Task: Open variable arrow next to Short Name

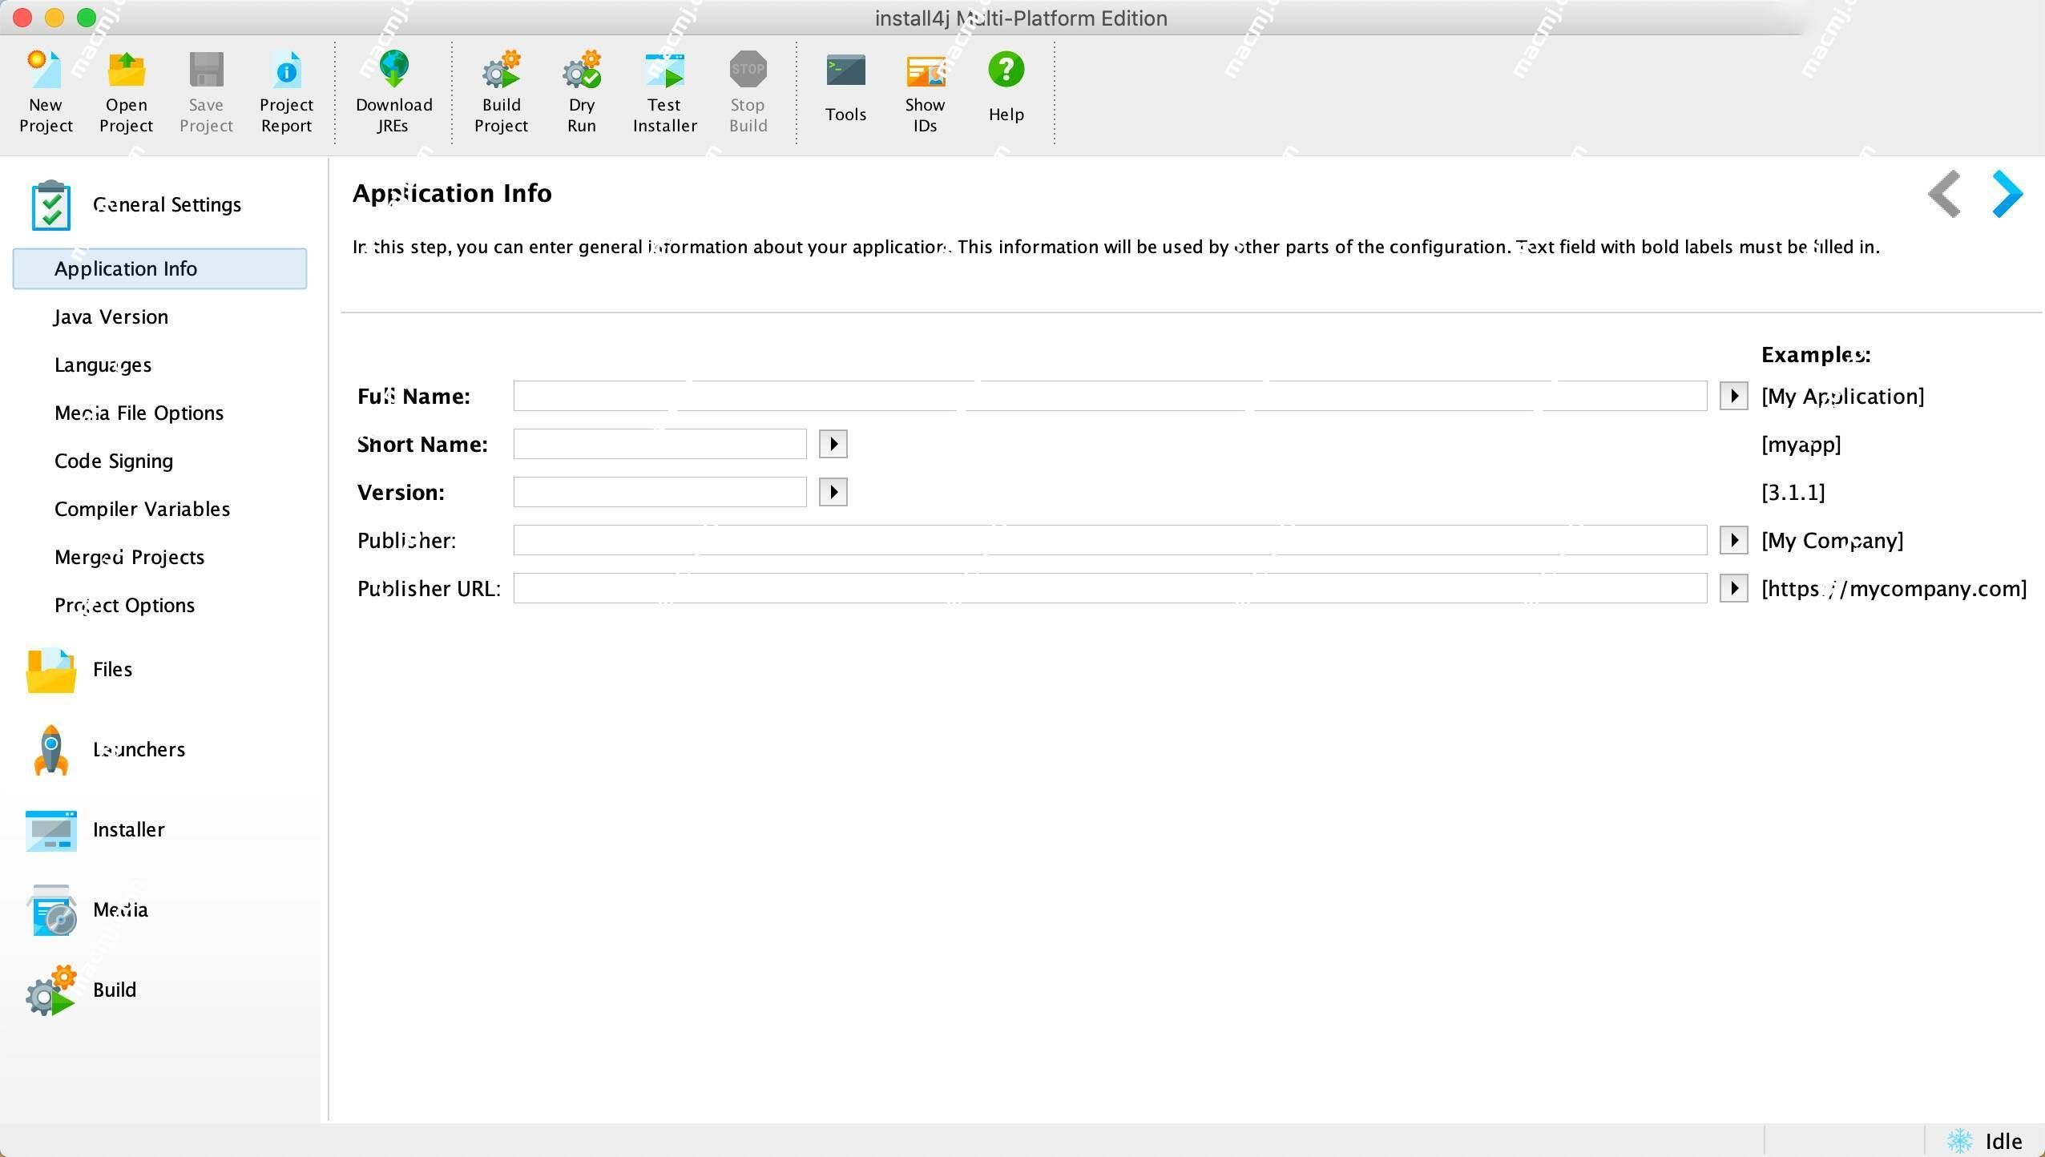Action: pos(833,444)
